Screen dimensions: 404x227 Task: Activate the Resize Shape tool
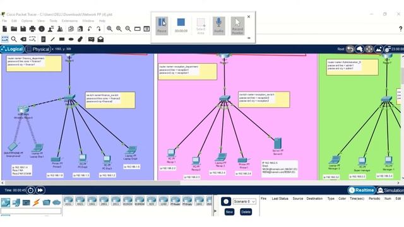click(32, 39)
